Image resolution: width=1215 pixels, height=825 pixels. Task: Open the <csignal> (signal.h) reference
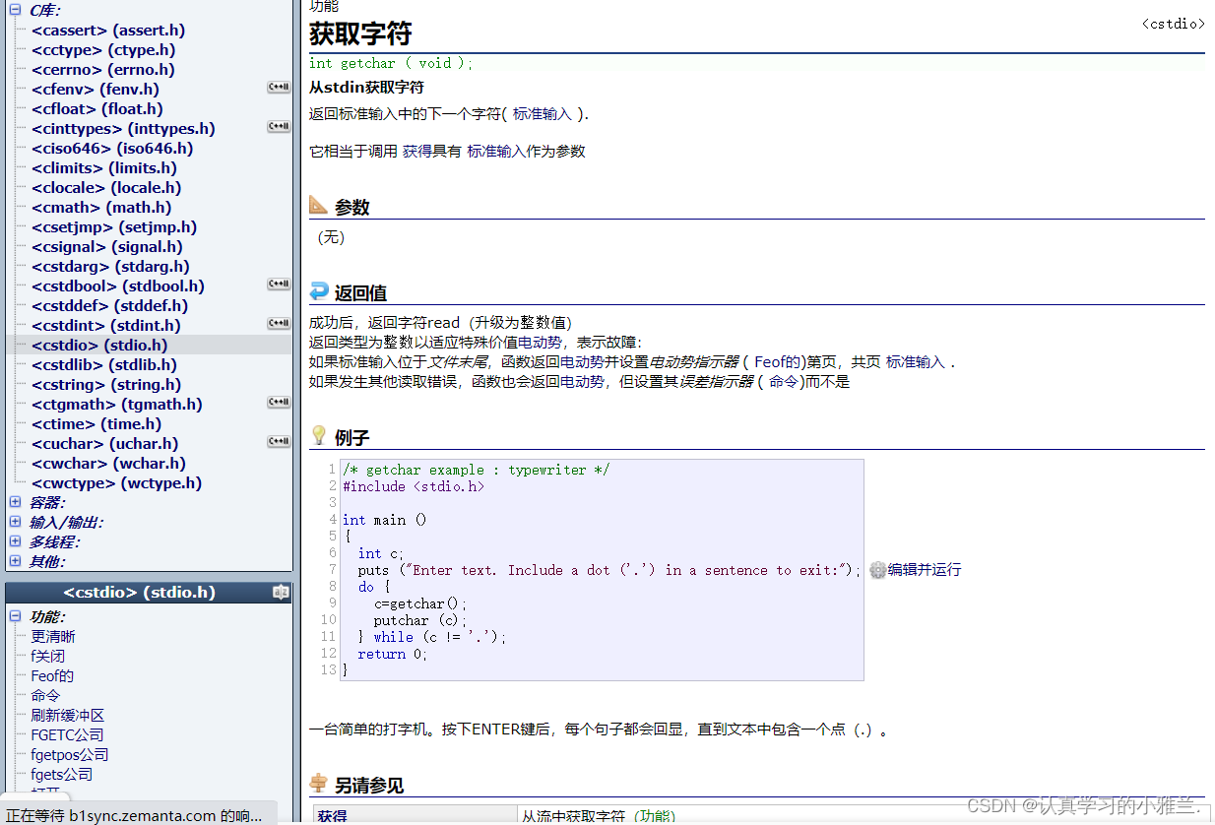click(x=106, y=247)
